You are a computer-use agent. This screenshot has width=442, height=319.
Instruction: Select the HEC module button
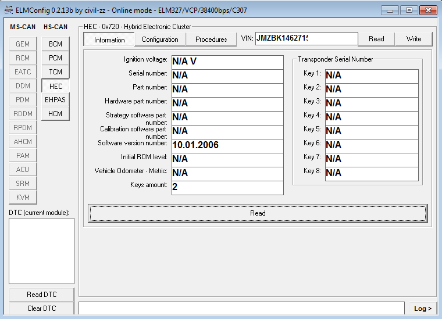coord(55,86)
